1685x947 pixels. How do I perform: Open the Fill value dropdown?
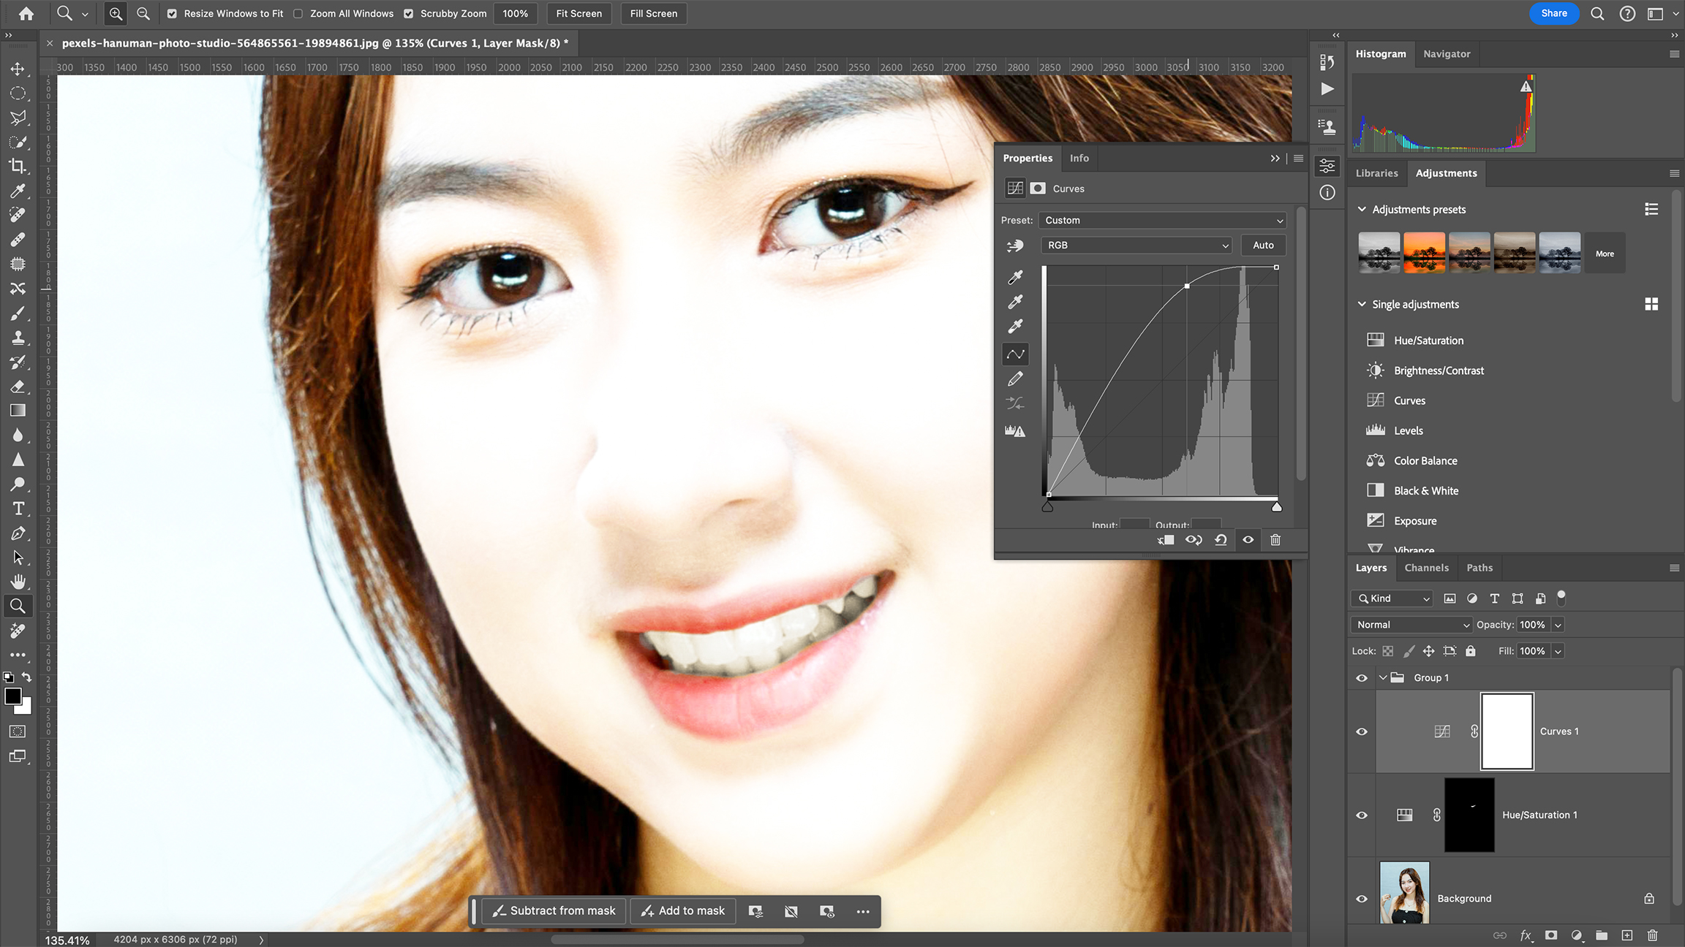click(1558, 651)
